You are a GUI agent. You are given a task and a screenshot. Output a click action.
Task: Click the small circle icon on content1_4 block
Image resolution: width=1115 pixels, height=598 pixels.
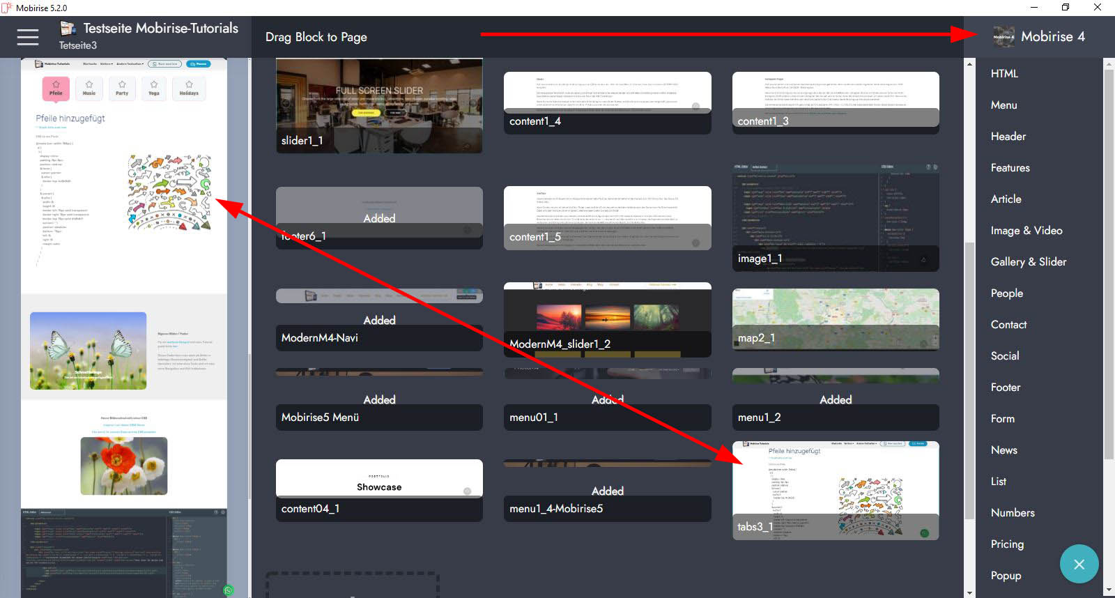pos(695,106)
